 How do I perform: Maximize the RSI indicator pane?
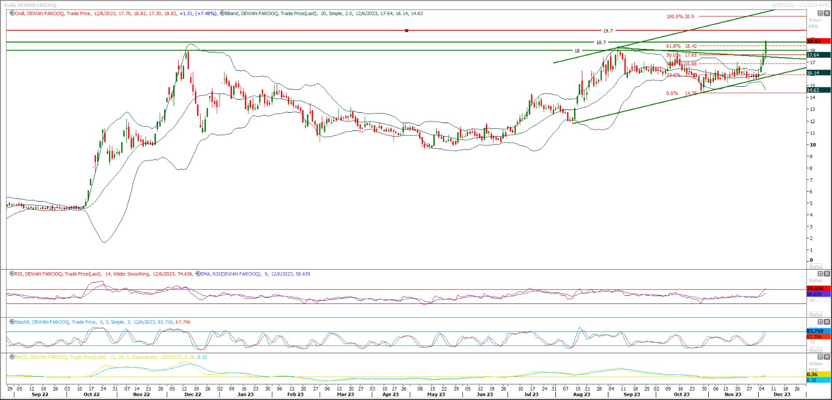coord(821,274)
